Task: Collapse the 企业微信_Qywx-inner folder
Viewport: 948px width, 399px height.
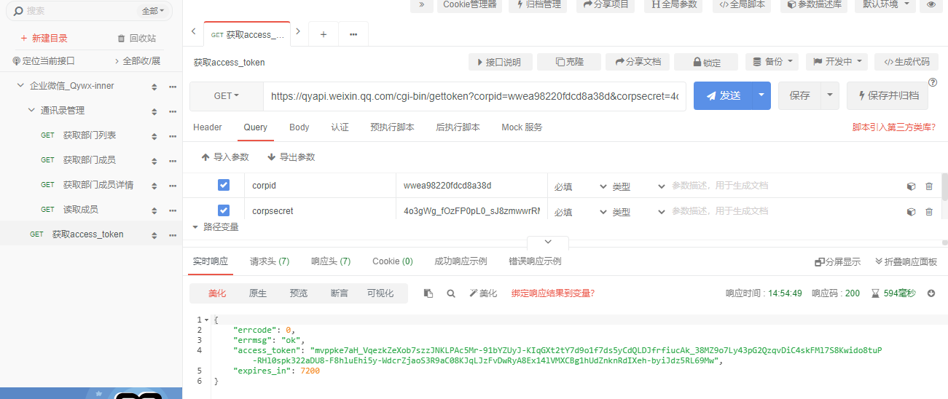Action: (x=20, y=86)
